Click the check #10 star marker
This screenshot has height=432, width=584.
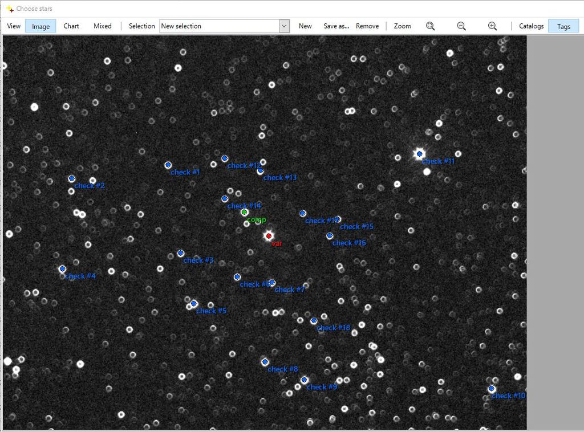[x=492, y=389]
